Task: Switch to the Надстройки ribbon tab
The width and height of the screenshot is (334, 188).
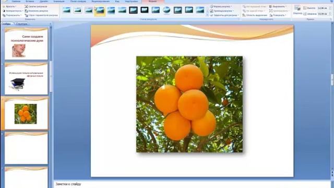Action: (x=132, y=1)
